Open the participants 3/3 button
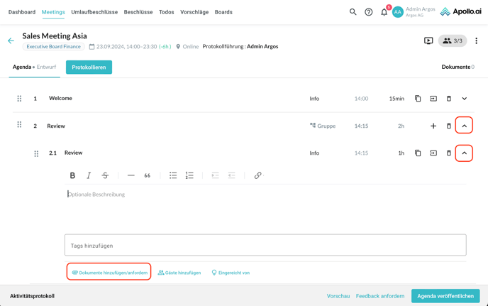The height and width of the screenshot is (306, 488). click(452, 41)
